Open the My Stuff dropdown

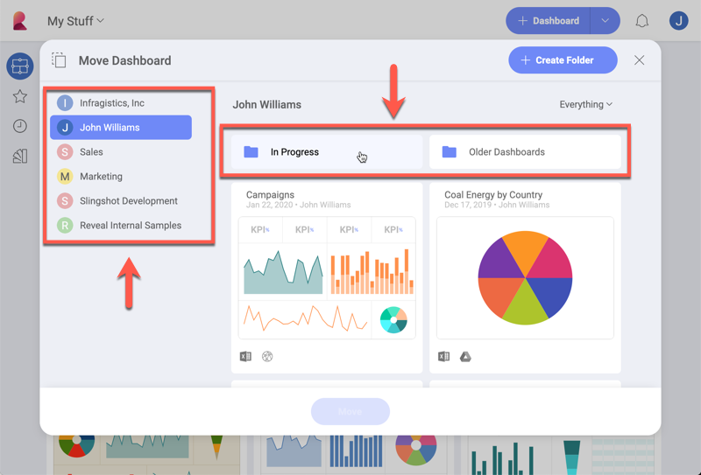75,21
